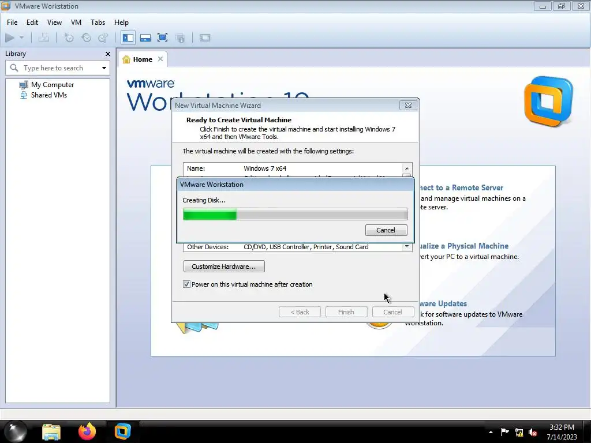Screen dimensions: 591x443
Task: Click the Name Windows 7 x64 row
Action: click(x=293, y=168)
